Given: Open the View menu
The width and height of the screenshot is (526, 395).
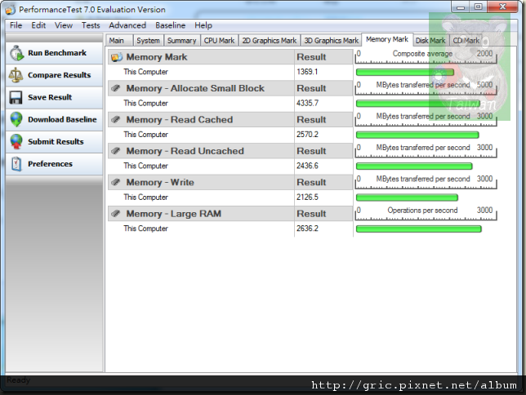Looking at the screenshot, I should (x=64, y=25).
